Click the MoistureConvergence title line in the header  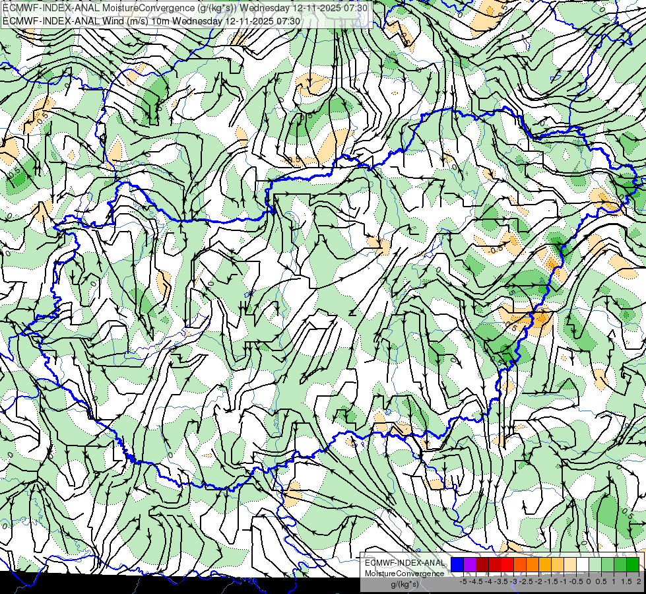coord(185,8)
